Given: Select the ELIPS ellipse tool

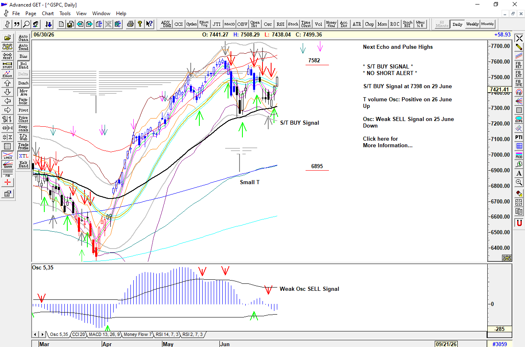Looking at the screenshot, I should [x=519, y=119].
